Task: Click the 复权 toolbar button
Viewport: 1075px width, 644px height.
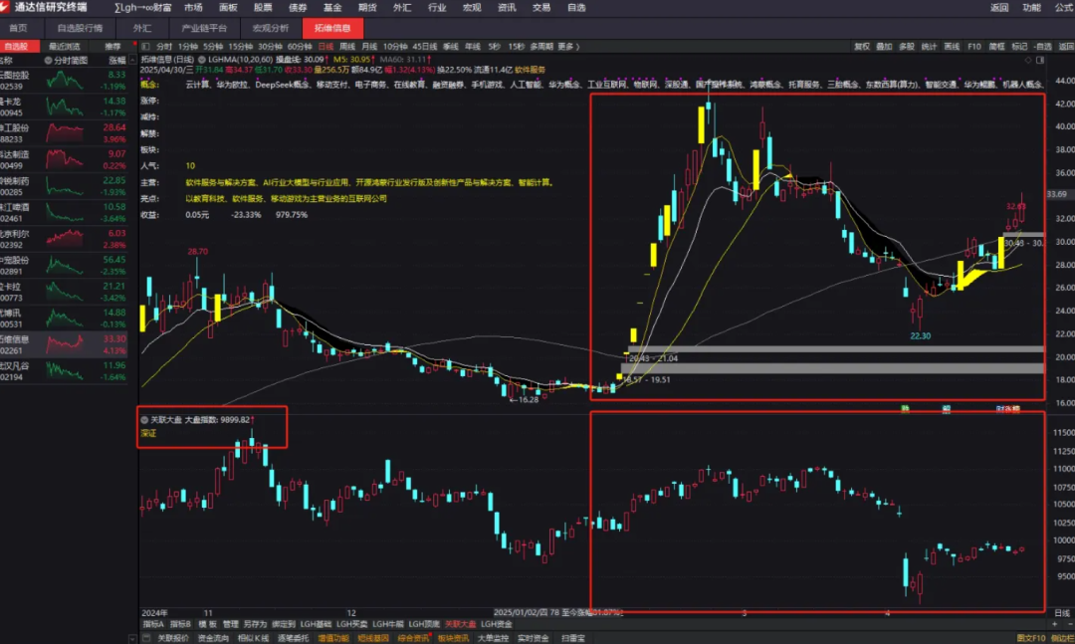Action: [x=862, y=47]
